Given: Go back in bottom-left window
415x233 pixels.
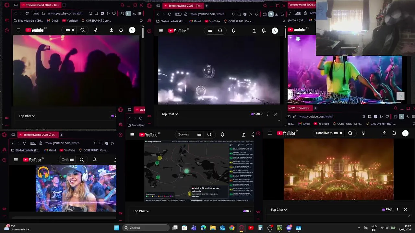Looking at the screenshot, I should [13, 143].
